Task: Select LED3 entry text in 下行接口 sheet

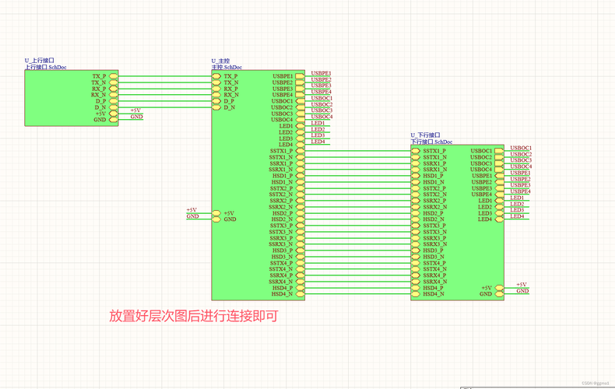Action: pyautogui.click(x=485, y=213)
